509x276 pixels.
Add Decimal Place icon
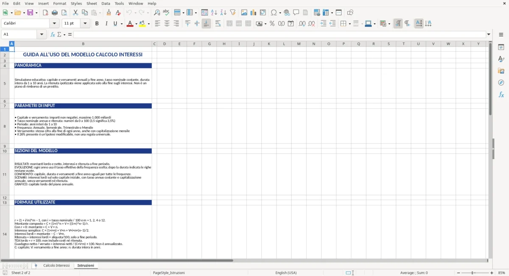[x=302, y=24]
